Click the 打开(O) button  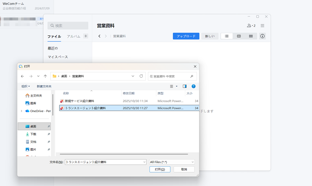click(x=160, y=169)
